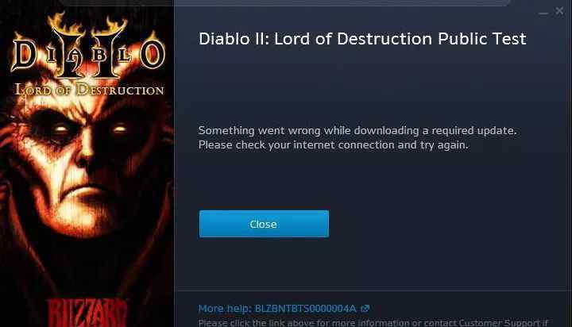Click the 'Something went wrong' error line
The image size is (572, 327).
pyautogui.click(x=357, y=130)
